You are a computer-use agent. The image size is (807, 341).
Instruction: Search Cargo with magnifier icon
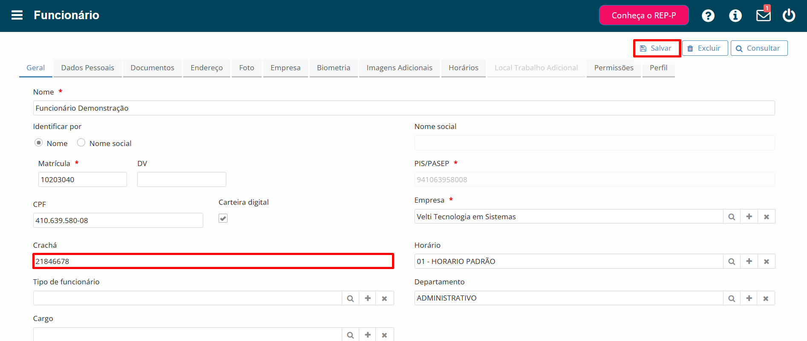point(350,335)
